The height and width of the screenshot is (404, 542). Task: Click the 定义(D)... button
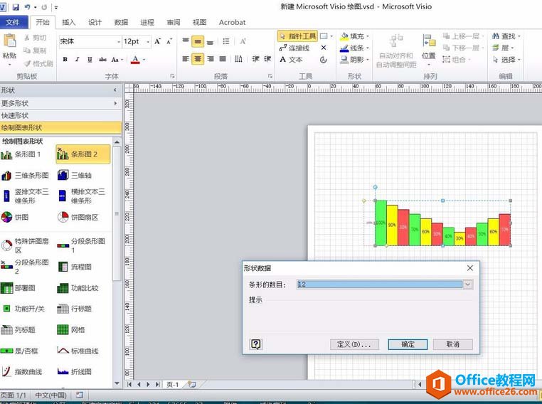click(x=354, y=344)
